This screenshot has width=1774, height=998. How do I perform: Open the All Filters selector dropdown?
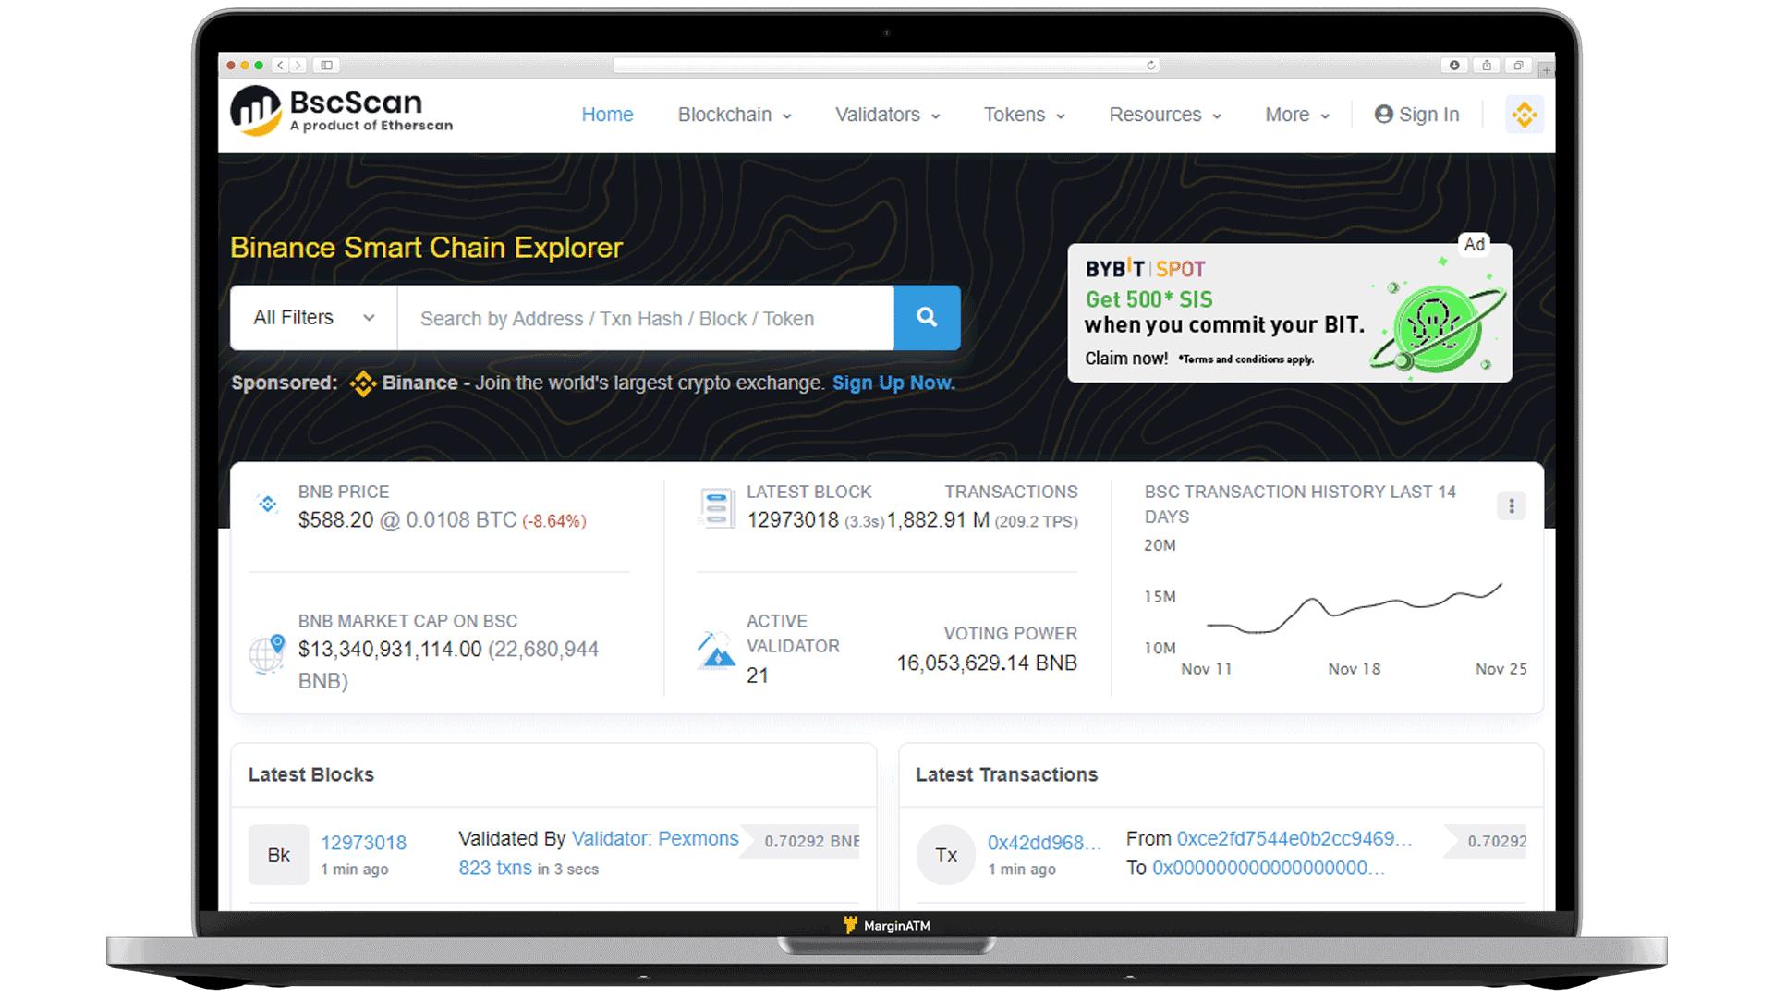(x=312, y=318)
